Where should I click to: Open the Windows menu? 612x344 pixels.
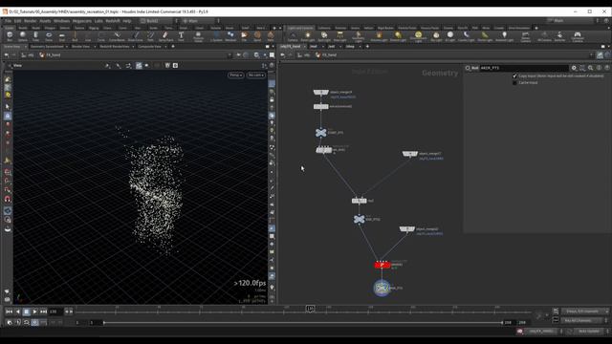click(61, 21)
